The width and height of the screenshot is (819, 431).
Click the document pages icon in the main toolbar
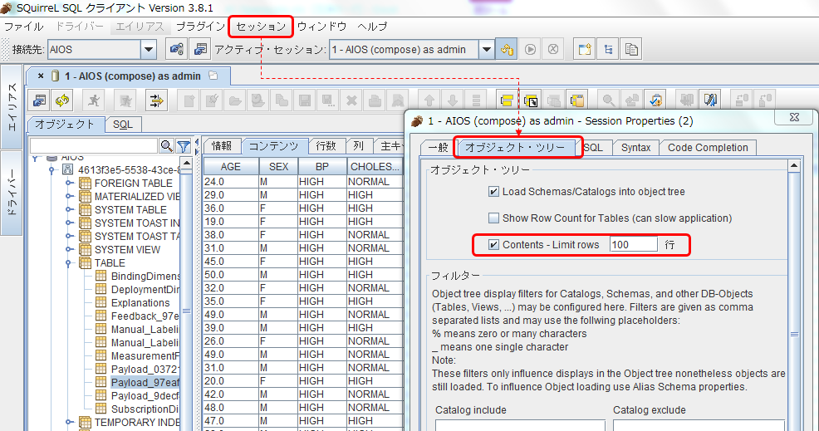point(631,50)
